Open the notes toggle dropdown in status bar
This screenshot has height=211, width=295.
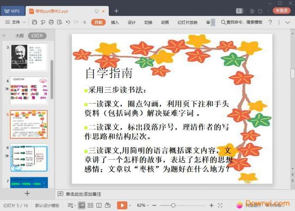pos(72,206)
